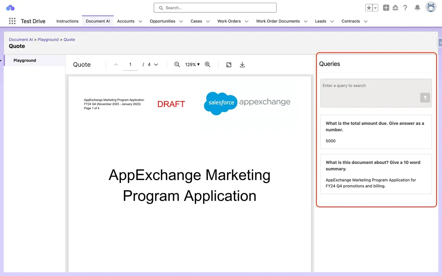Image resolution: width=442 pixels, height=276 pixels.
Task: Expand the favorites list dropdown arrow
Action: 376,8
